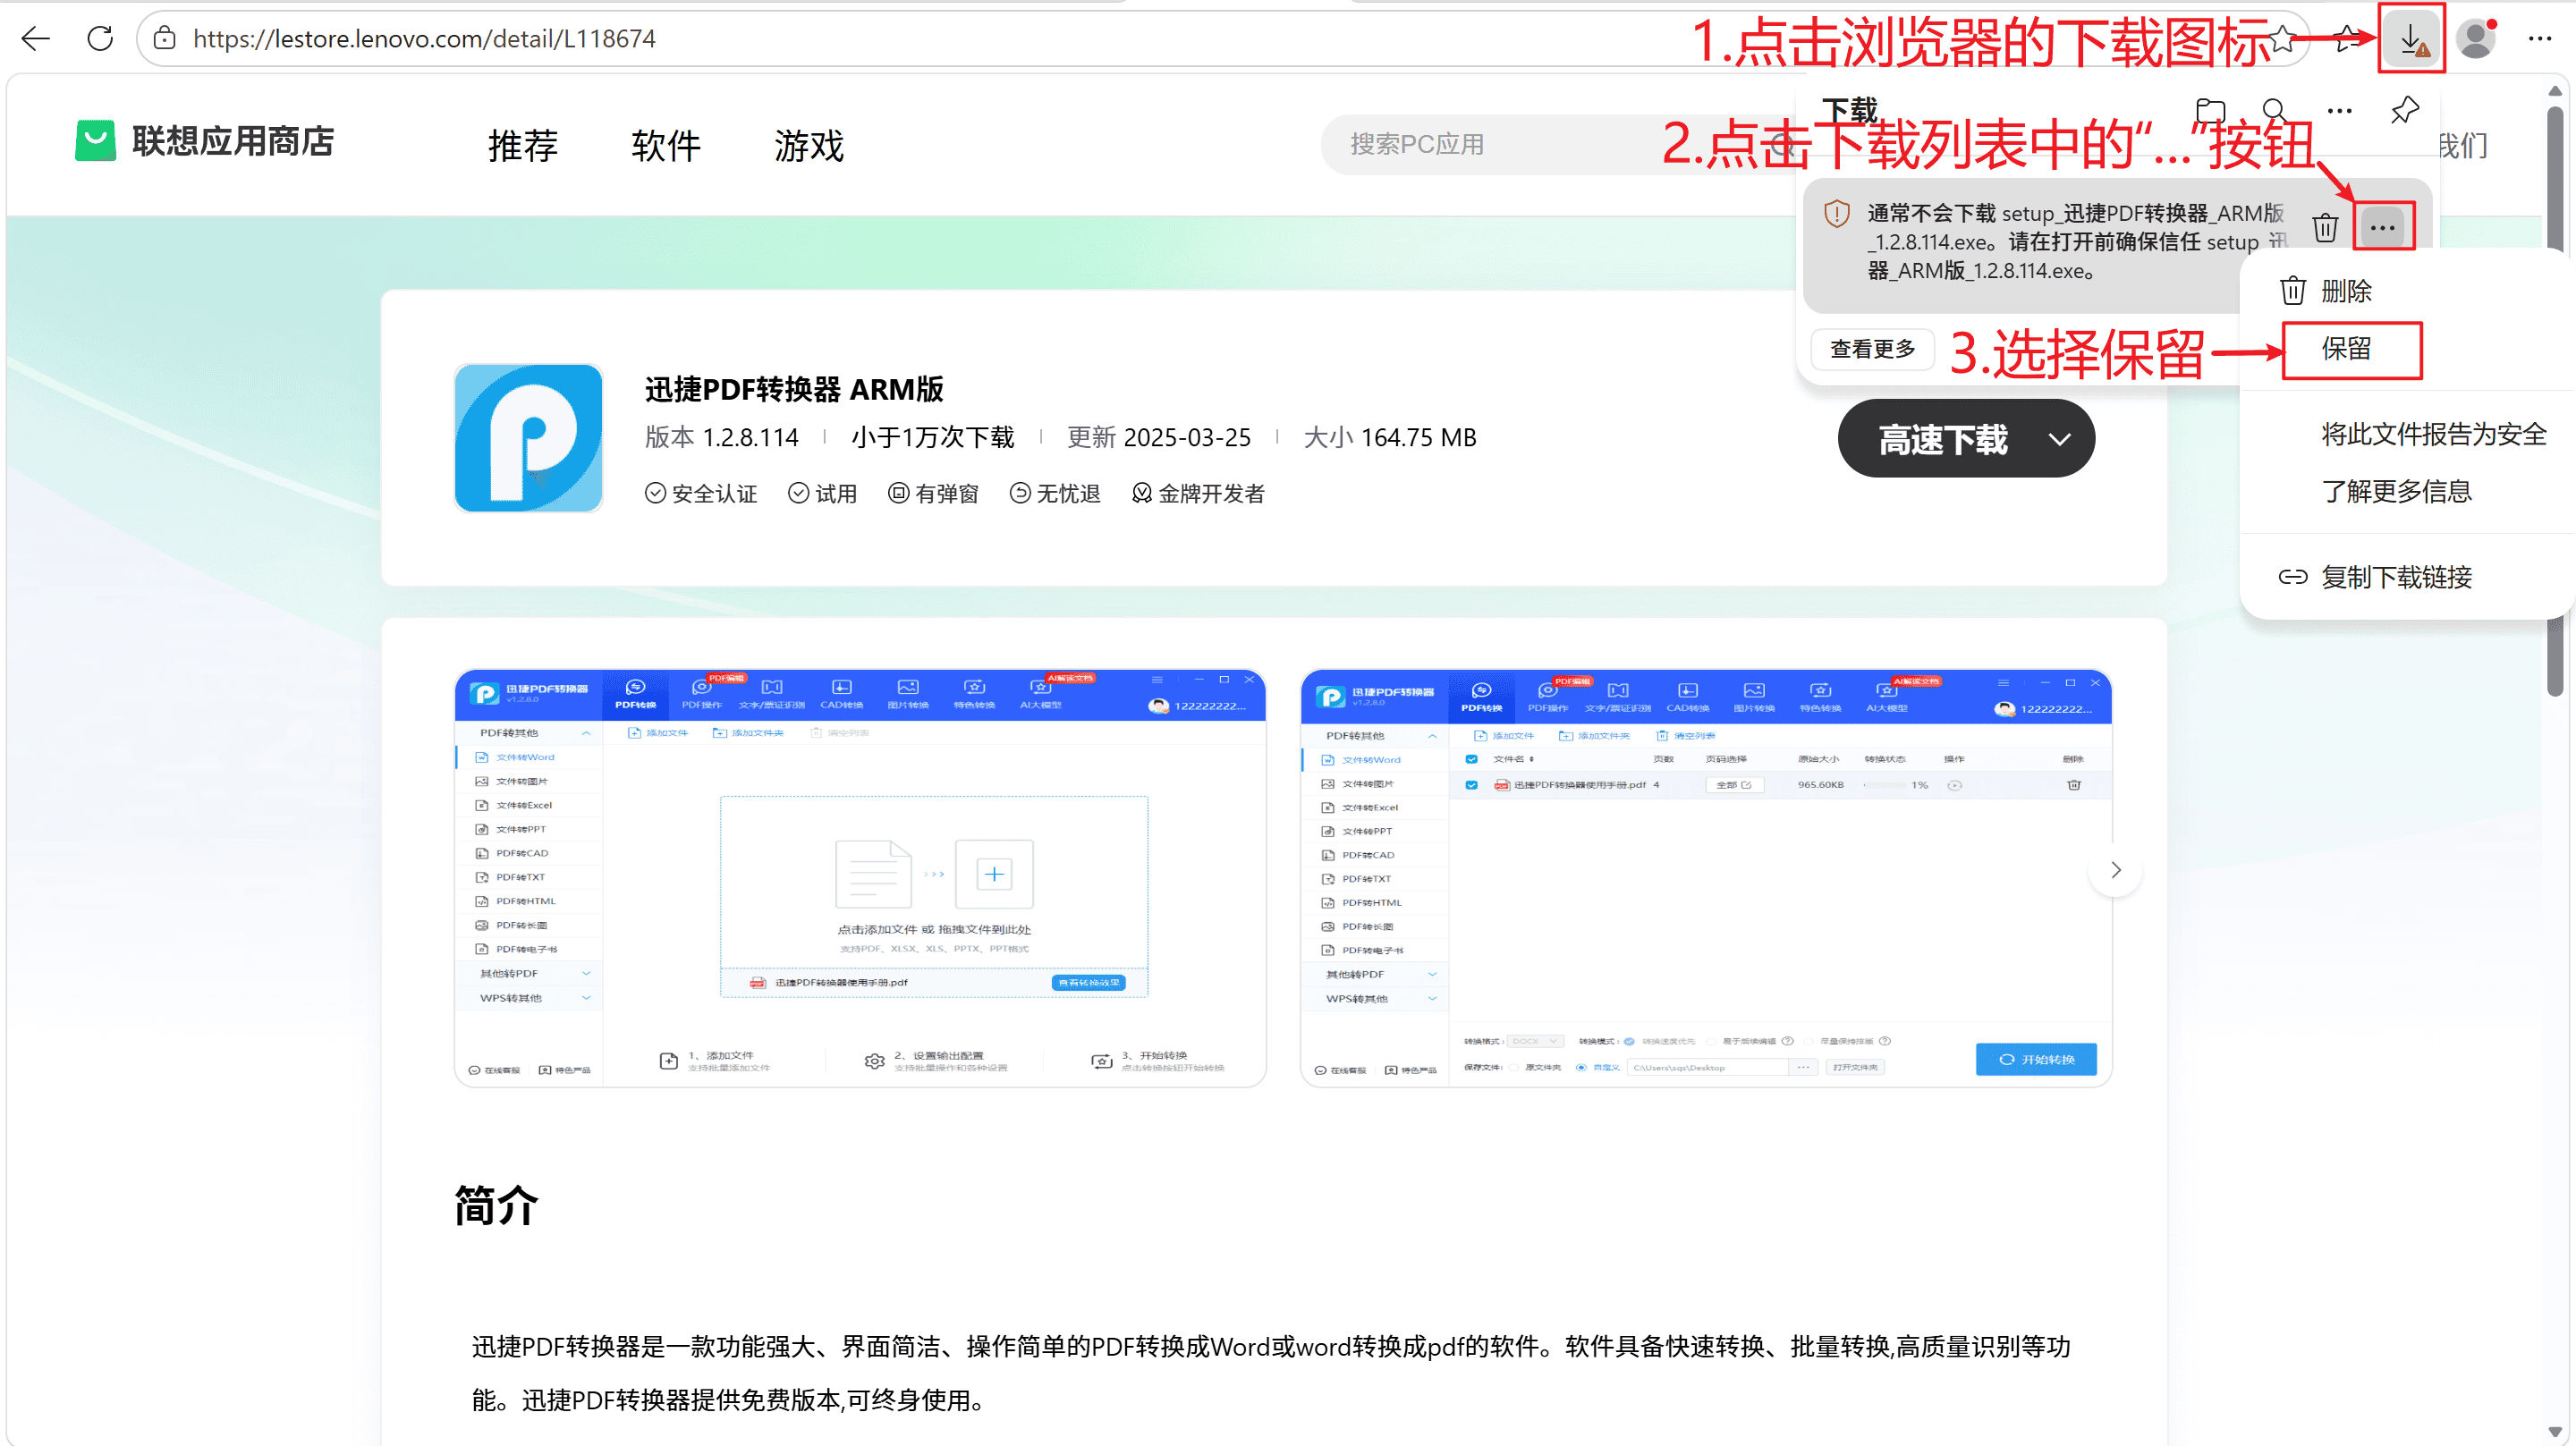
Task: Click the site info lock icon
Action: pos(165,39)
